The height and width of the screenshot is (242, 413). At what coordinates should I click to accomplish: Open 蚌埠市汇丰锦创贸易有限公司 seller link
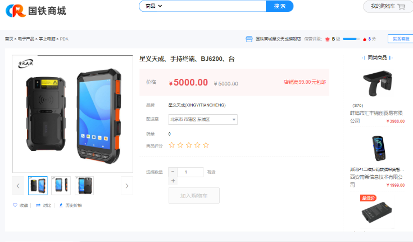click(x=376, y=117)
